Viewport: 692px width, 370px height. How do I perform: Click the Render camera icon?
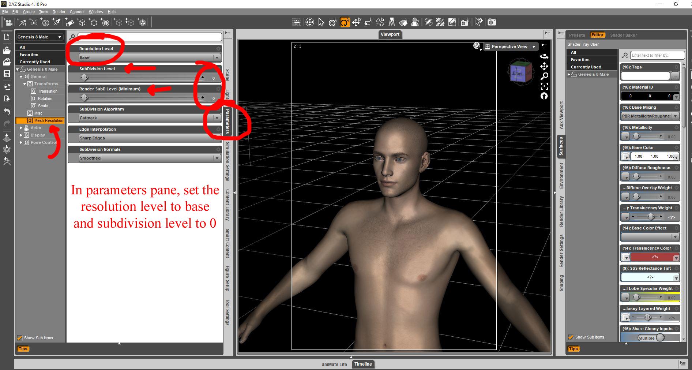pos(492,22)
